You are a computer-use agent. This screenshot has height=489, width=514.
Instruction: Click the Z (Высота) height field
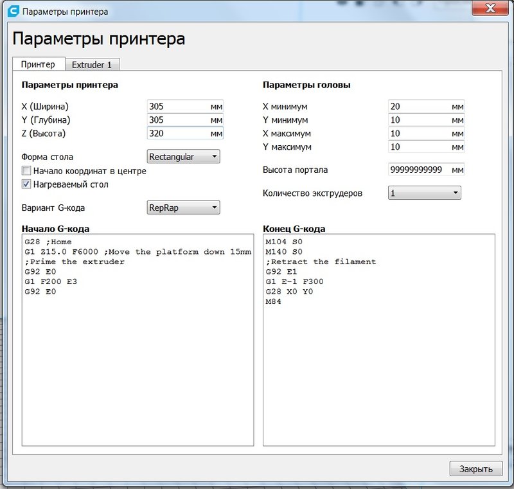point(177,134)
